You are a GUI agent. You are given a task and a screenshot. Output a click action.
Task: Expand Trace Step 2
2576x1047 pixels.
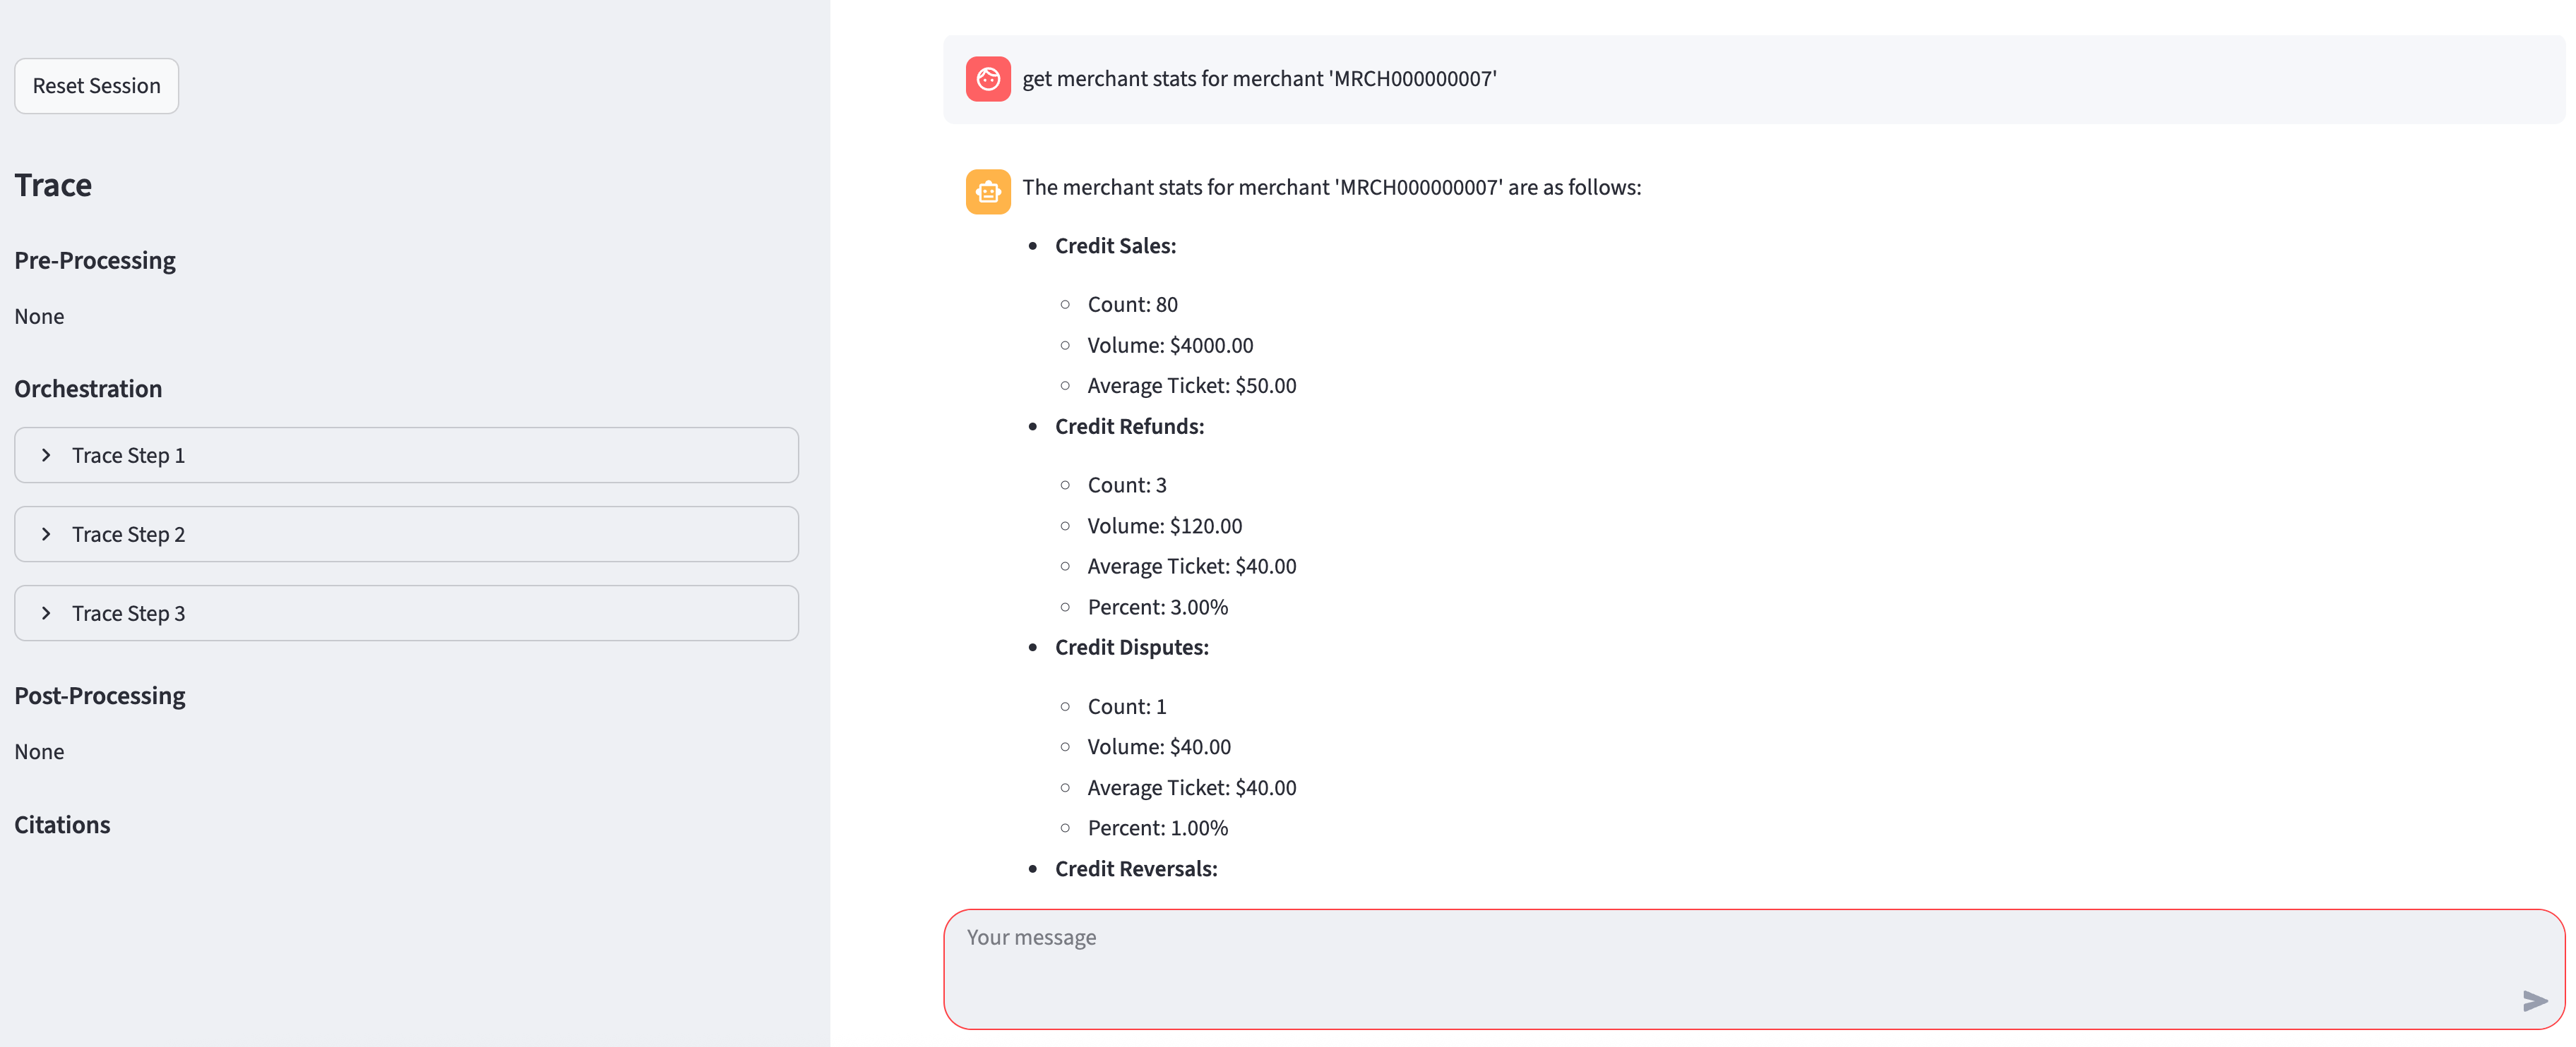[x=406, y=535]
